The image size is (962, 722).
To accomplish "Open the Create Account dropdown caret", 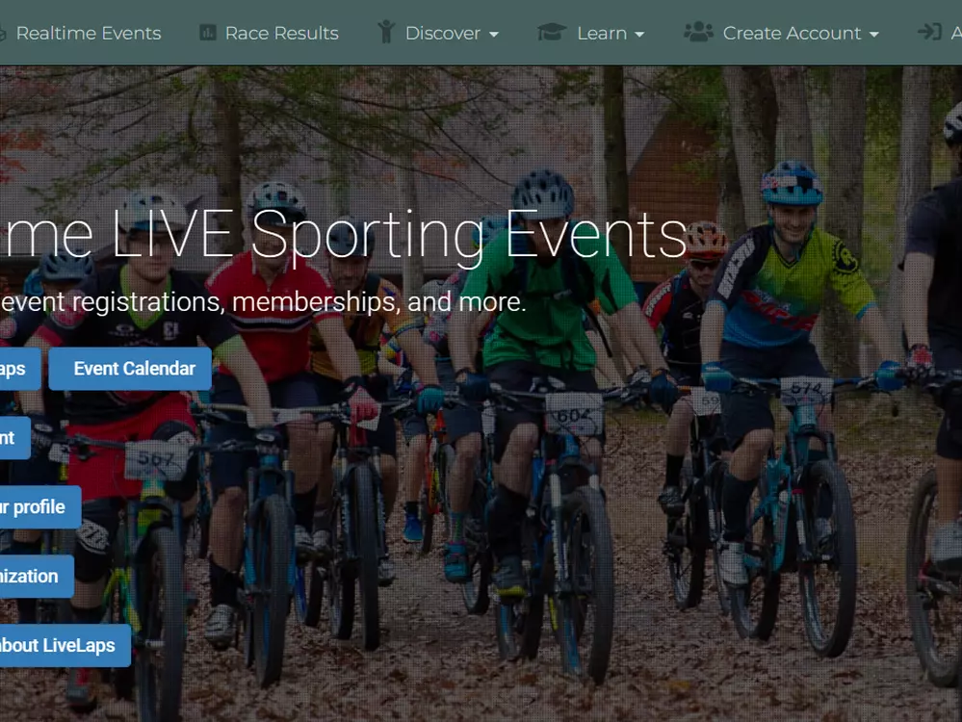I will 874,35.
